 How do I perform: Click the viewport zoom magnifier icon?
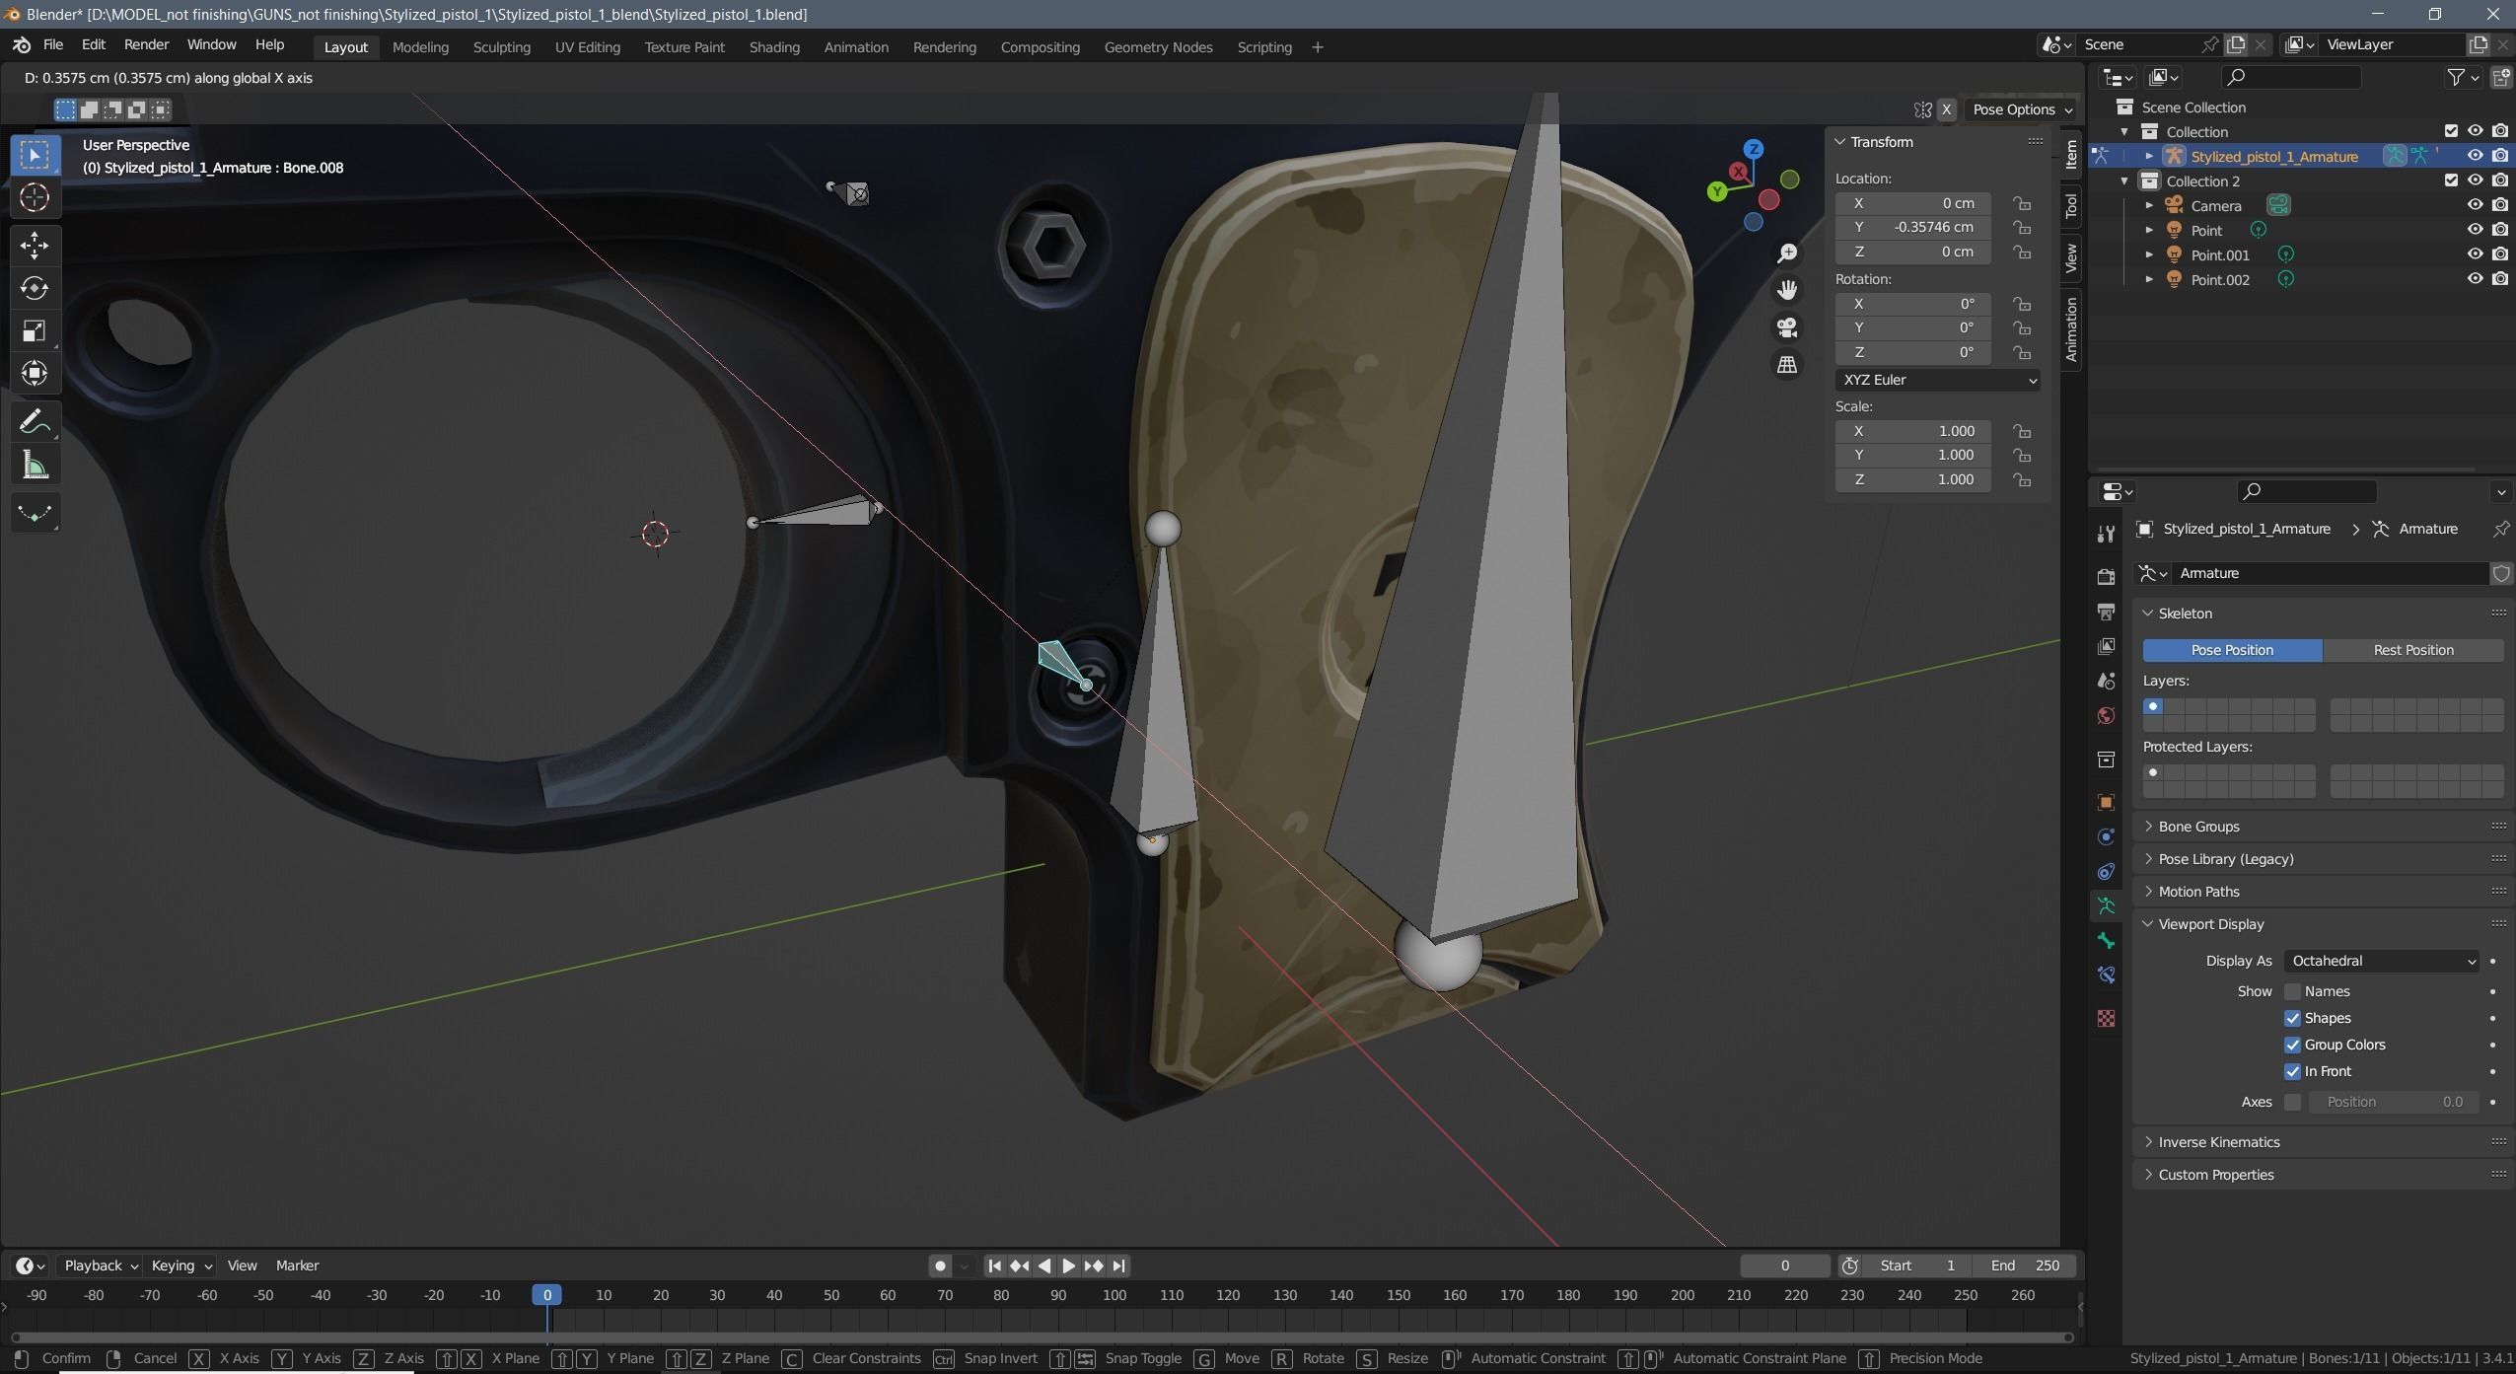click(x=1787, y=253)
